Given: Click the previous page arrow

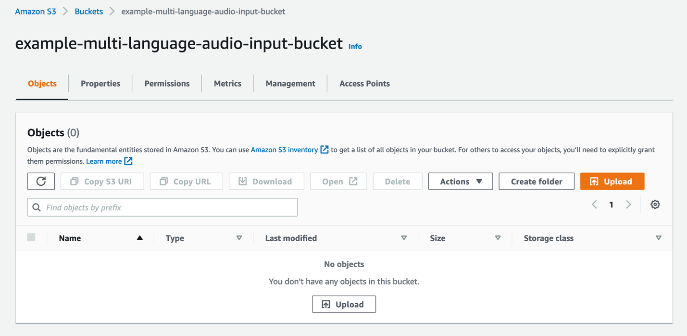Looking at the screenshot, I should click(x=595, y=205).
